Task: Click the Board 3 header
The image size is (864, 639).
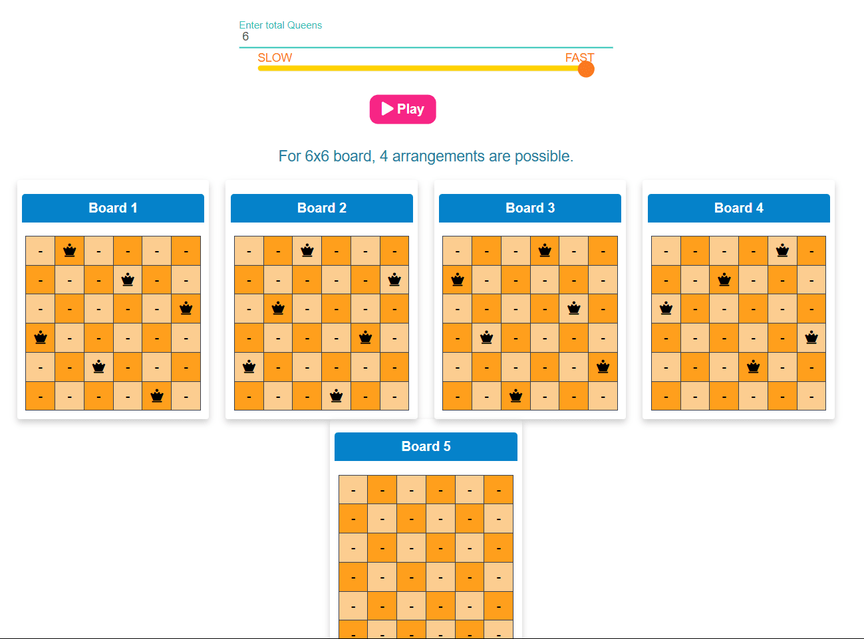Action: point(530,208)
